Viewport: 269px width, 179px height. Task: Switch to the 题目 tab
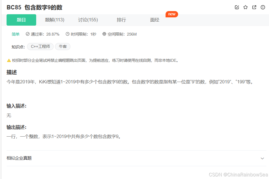click(21, 20)
